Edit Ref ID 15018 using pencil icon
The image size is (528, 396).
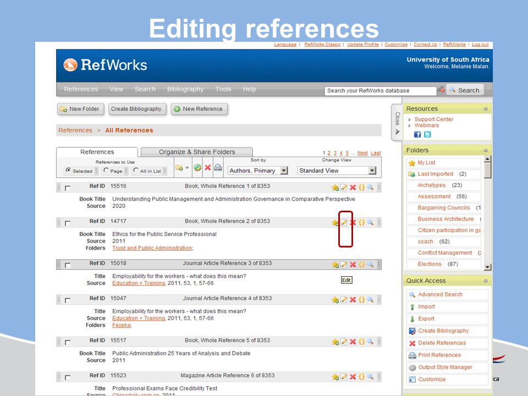(x=344, y=265)
